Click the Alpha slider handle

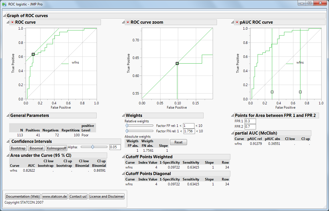pyautogui.click(x=93, y=147)
